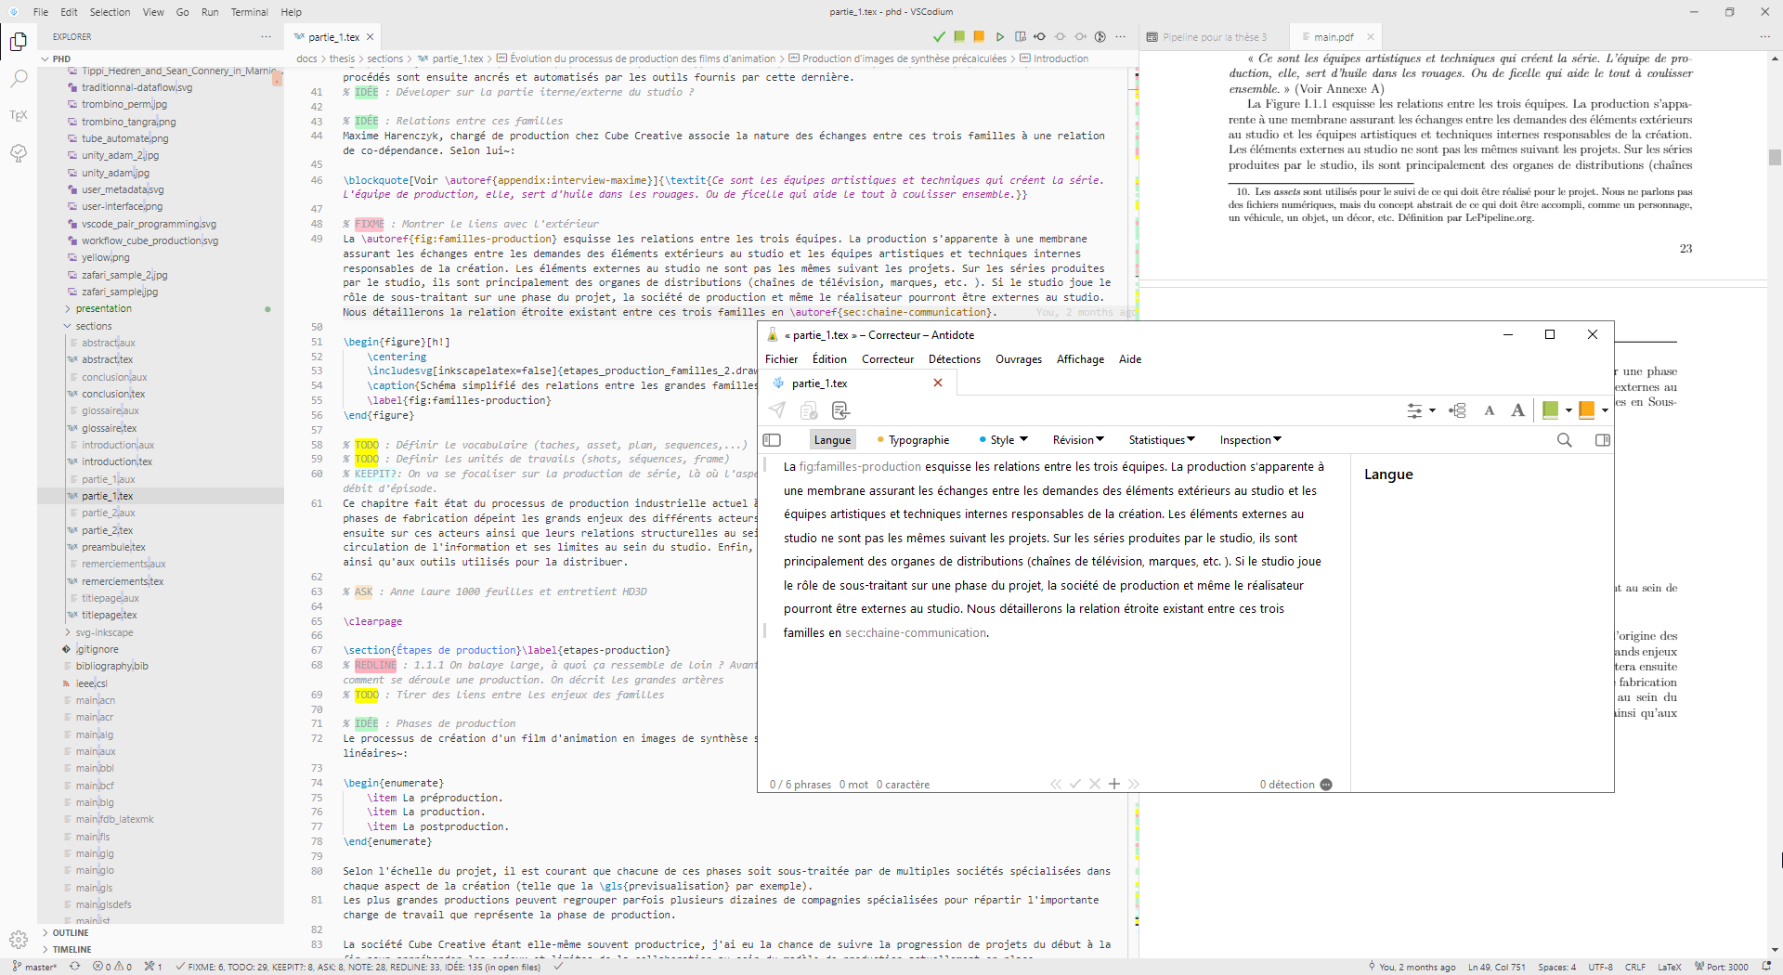Click the green play build icon
1783x975 pixels.
pos(1000,37)
